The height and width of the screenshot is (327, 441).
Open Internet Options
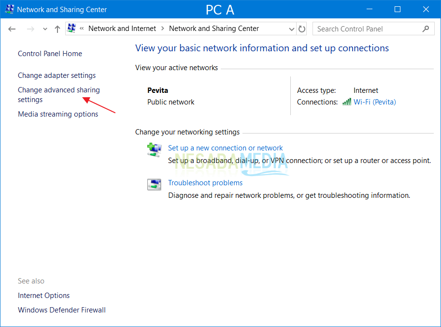coord(43,295)
